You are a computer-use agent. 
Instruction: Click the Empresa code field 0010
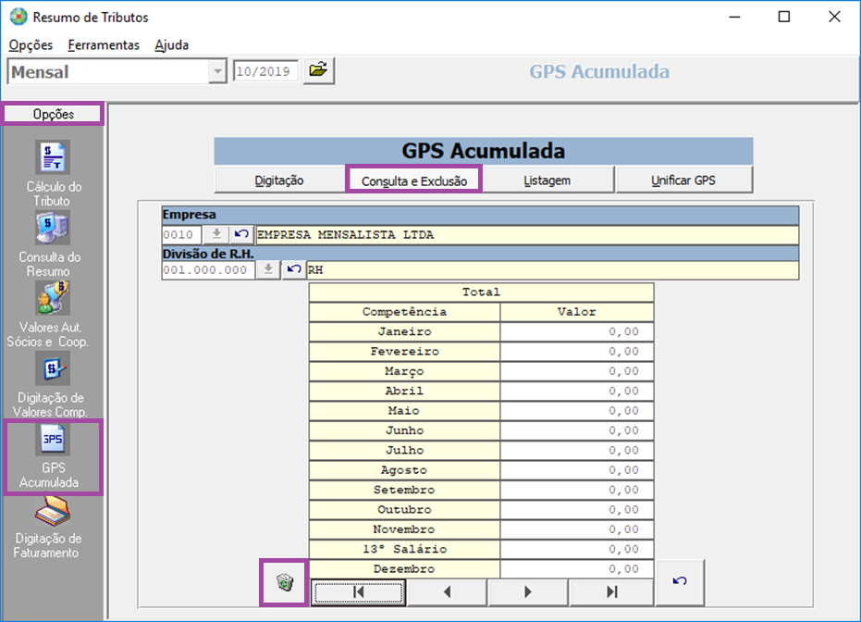(x=182, y=234)
